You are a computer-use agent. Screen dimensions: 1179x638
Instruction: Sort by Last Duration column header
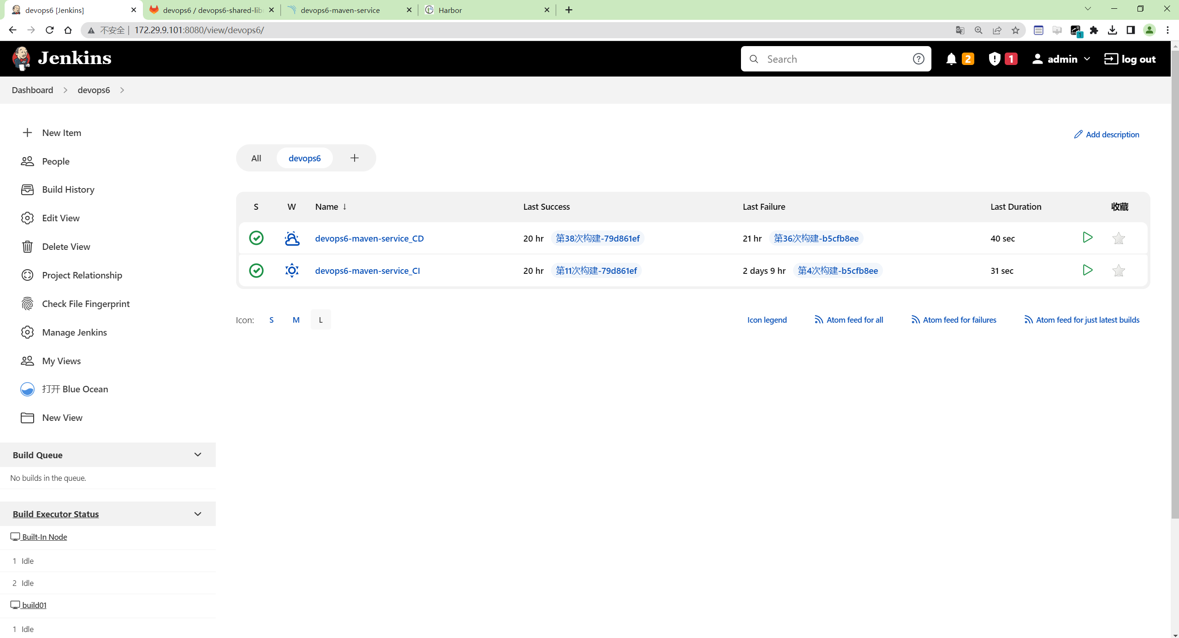(x=1016, y=207)
